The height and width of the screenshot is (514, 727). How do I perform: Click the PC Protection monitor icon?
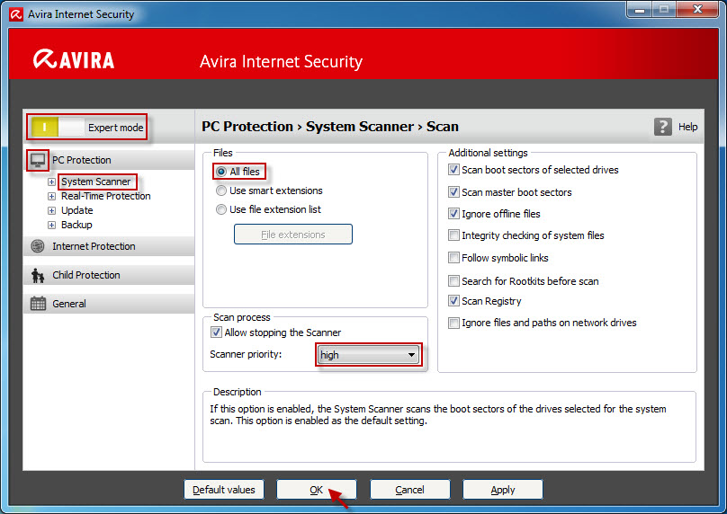click(x=38, y=160)
